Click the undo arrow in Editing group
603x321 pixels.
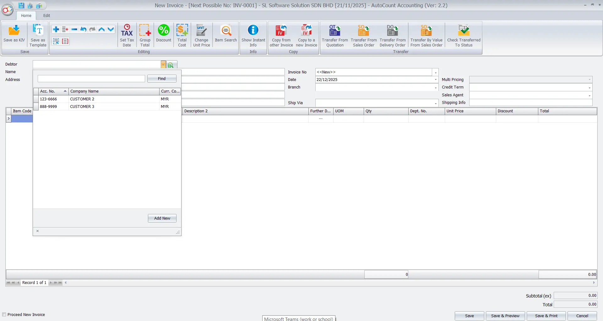tap(83, 29)
